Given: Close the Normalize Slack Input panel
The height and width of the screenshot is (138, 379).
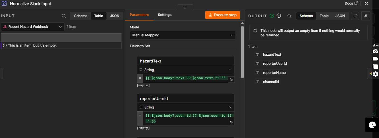Looking at the screenshot, I should pyautogui.click(x=366, y=3).
